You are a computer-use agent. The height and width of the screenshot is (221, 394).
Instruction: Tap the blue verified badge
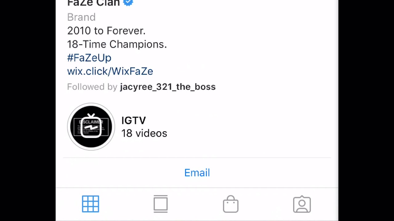[128, 2]
